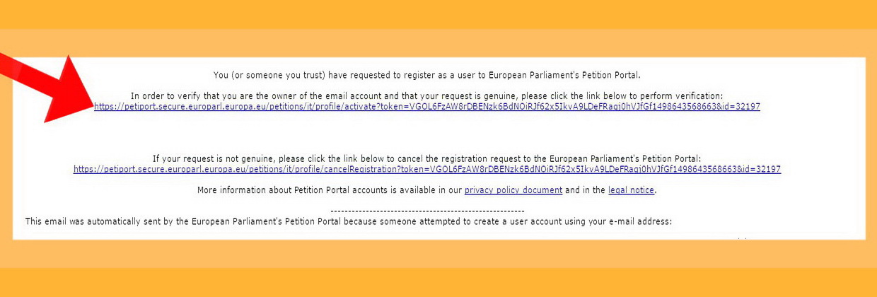Click the 'In order to verify' instruction line

point(427,95)
